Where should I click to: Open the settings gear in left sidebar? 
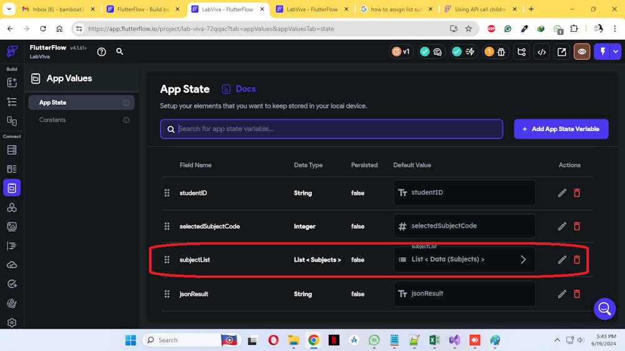12,323
